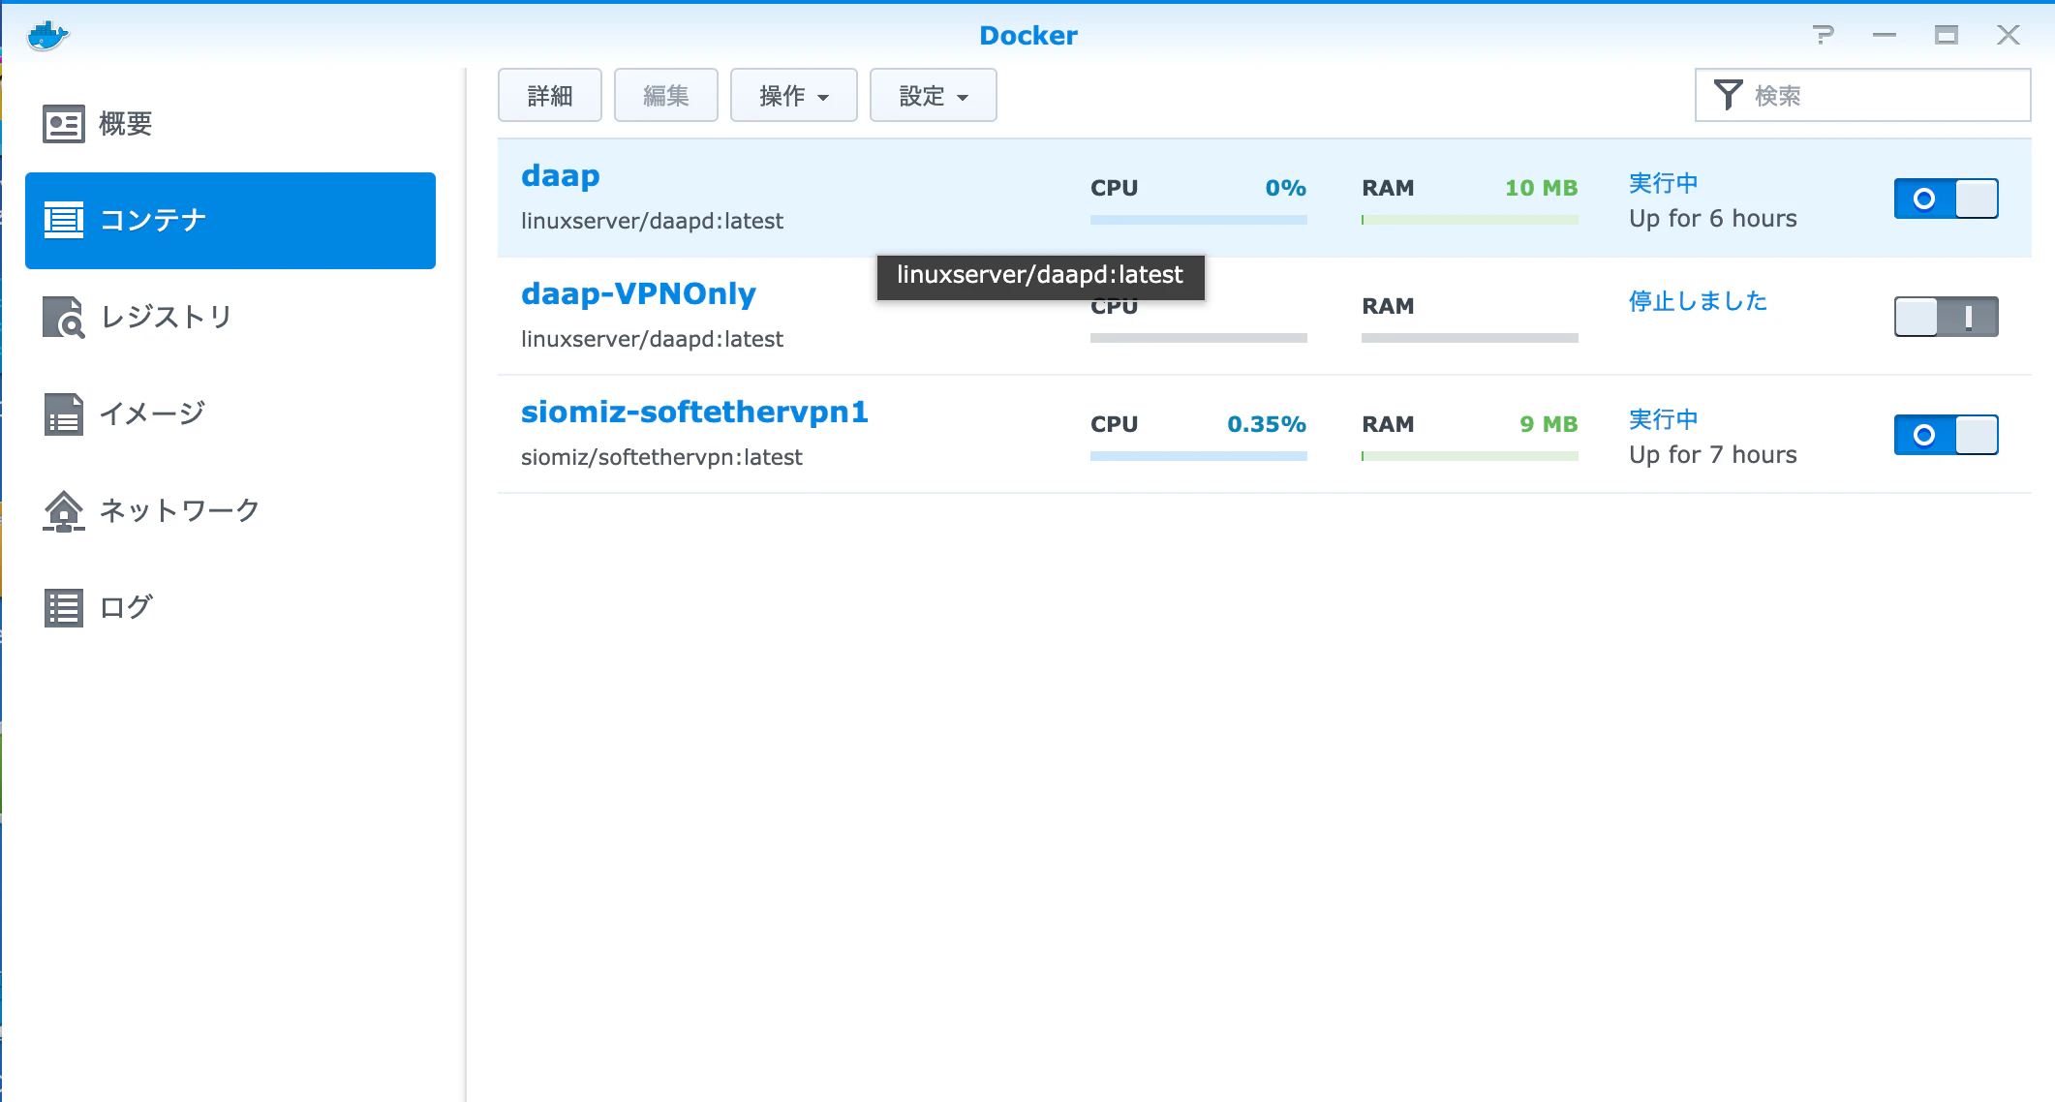Click the 実行中 status of siomiz-softethervpn1
Screen dimensions: 2055x1102
pos(1664,419)
